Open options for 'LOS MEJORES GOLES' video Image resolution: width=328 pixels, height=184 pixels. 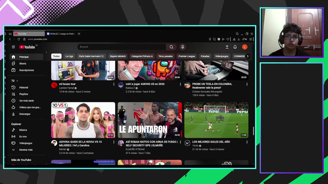(247, 142)
